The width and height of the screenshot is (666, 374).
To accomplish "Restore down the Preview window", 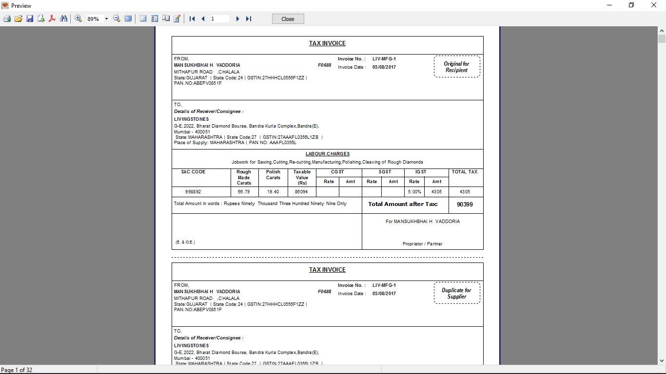I will (631, 5).
